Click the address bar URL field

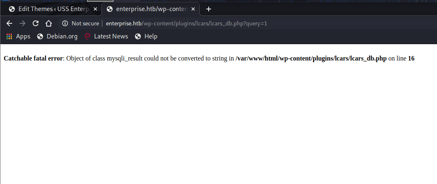pyautogui.click(x=187, y=23)
